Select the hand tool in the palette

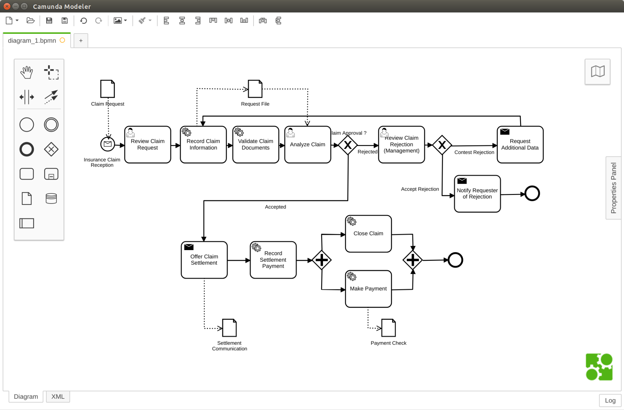click(x=27, y=72)
